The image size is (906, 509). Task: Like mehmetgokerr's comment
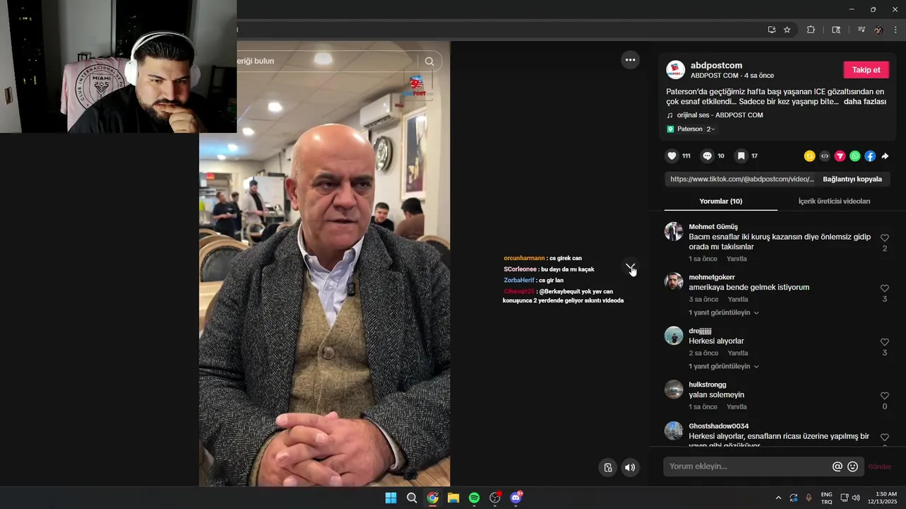coord(884,288)
